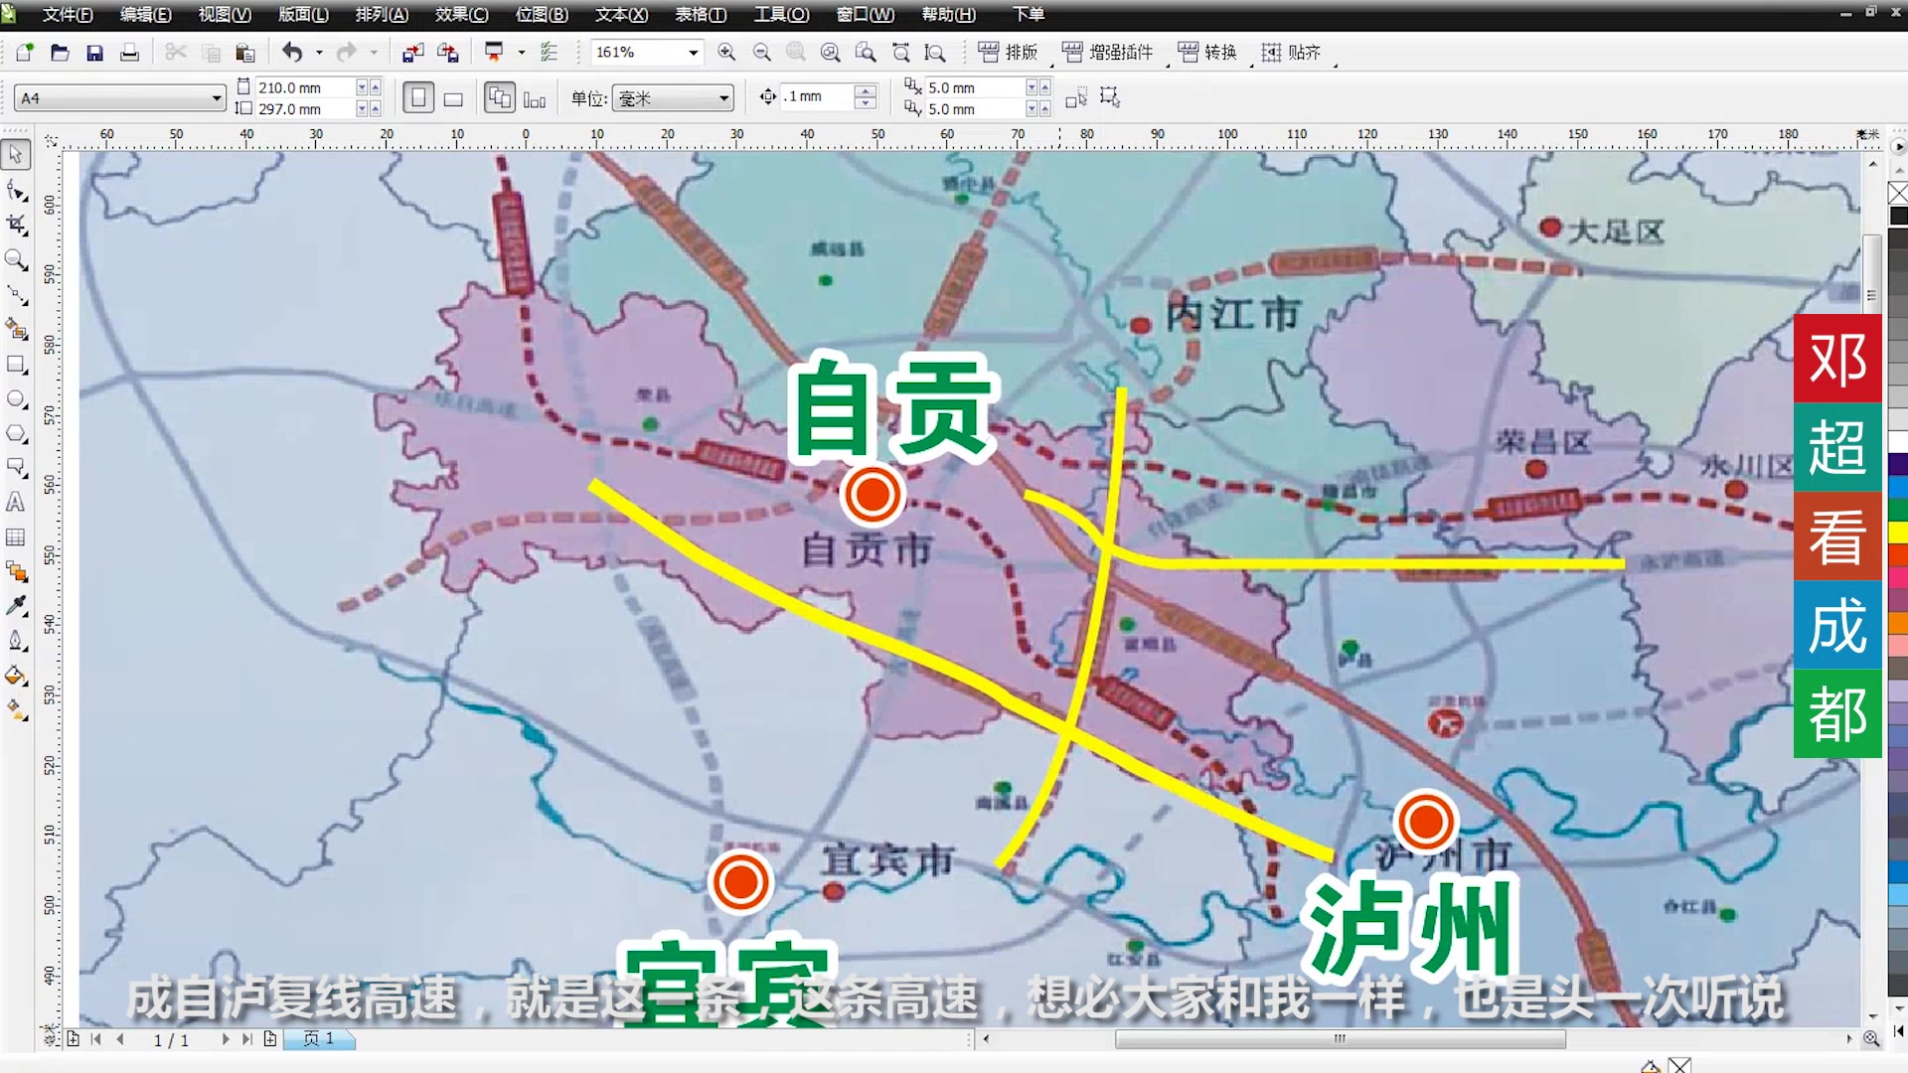This screenshot has height=1073, width=1908.
Task: Select the Polygon tool
Action: (x=16, y=433)
